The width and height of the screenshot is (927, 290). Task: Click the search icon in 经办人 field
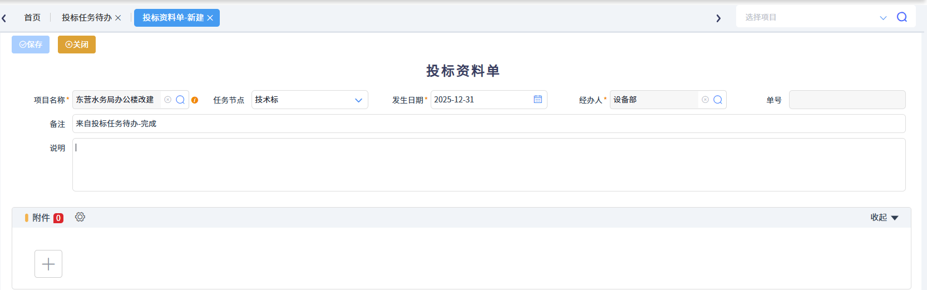(x=718, y=100)
